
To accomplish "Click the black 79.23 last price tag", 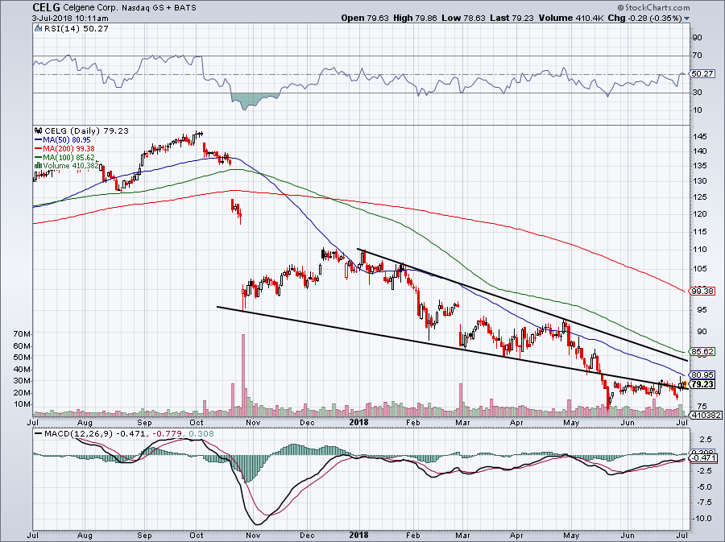I will point(702,384).
